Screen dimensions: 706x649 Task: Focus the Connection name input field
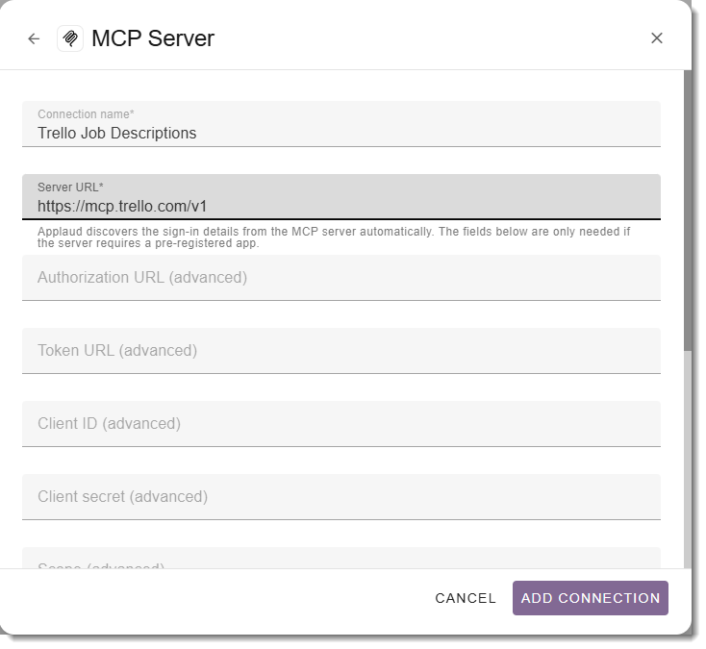[341, 124]
